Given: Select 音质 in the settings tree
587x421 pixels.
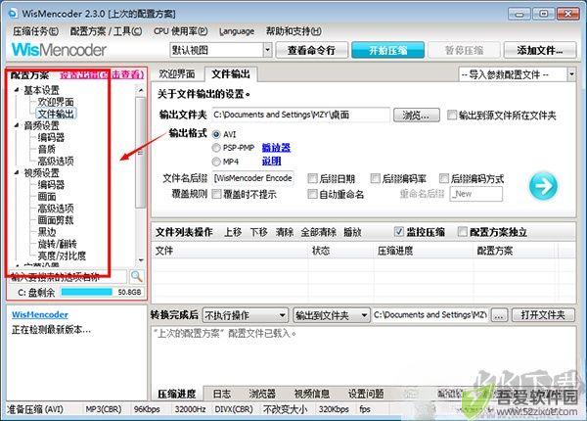Looking at the screenshot, I should click(x=47, y=149).
